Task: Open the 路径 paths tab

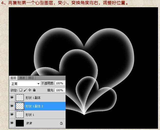Action: 31,78
